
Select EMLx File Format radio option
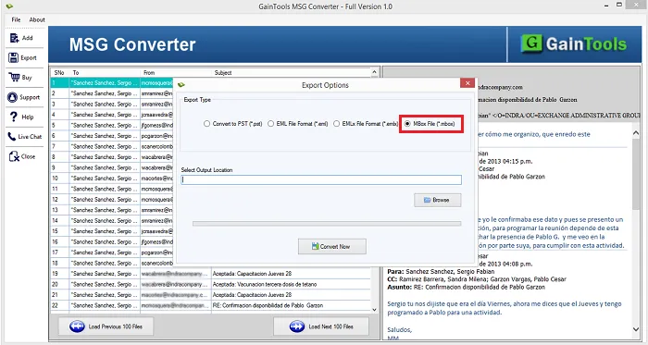click(x=366, y=123)
